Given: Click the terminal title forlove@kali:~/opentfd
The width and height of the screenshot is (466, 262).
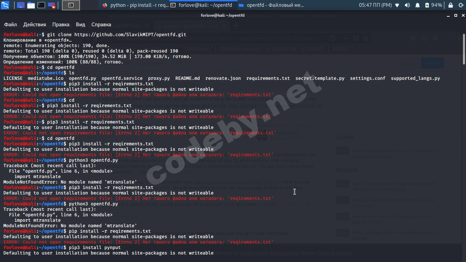Looking at the screenshot, I should coord(223,15).
